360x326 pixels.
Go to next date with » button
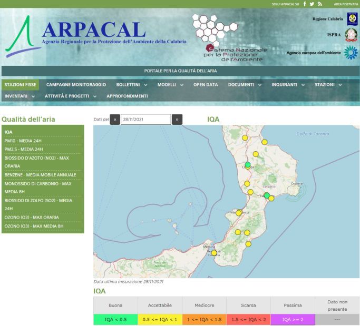(177, 120)
